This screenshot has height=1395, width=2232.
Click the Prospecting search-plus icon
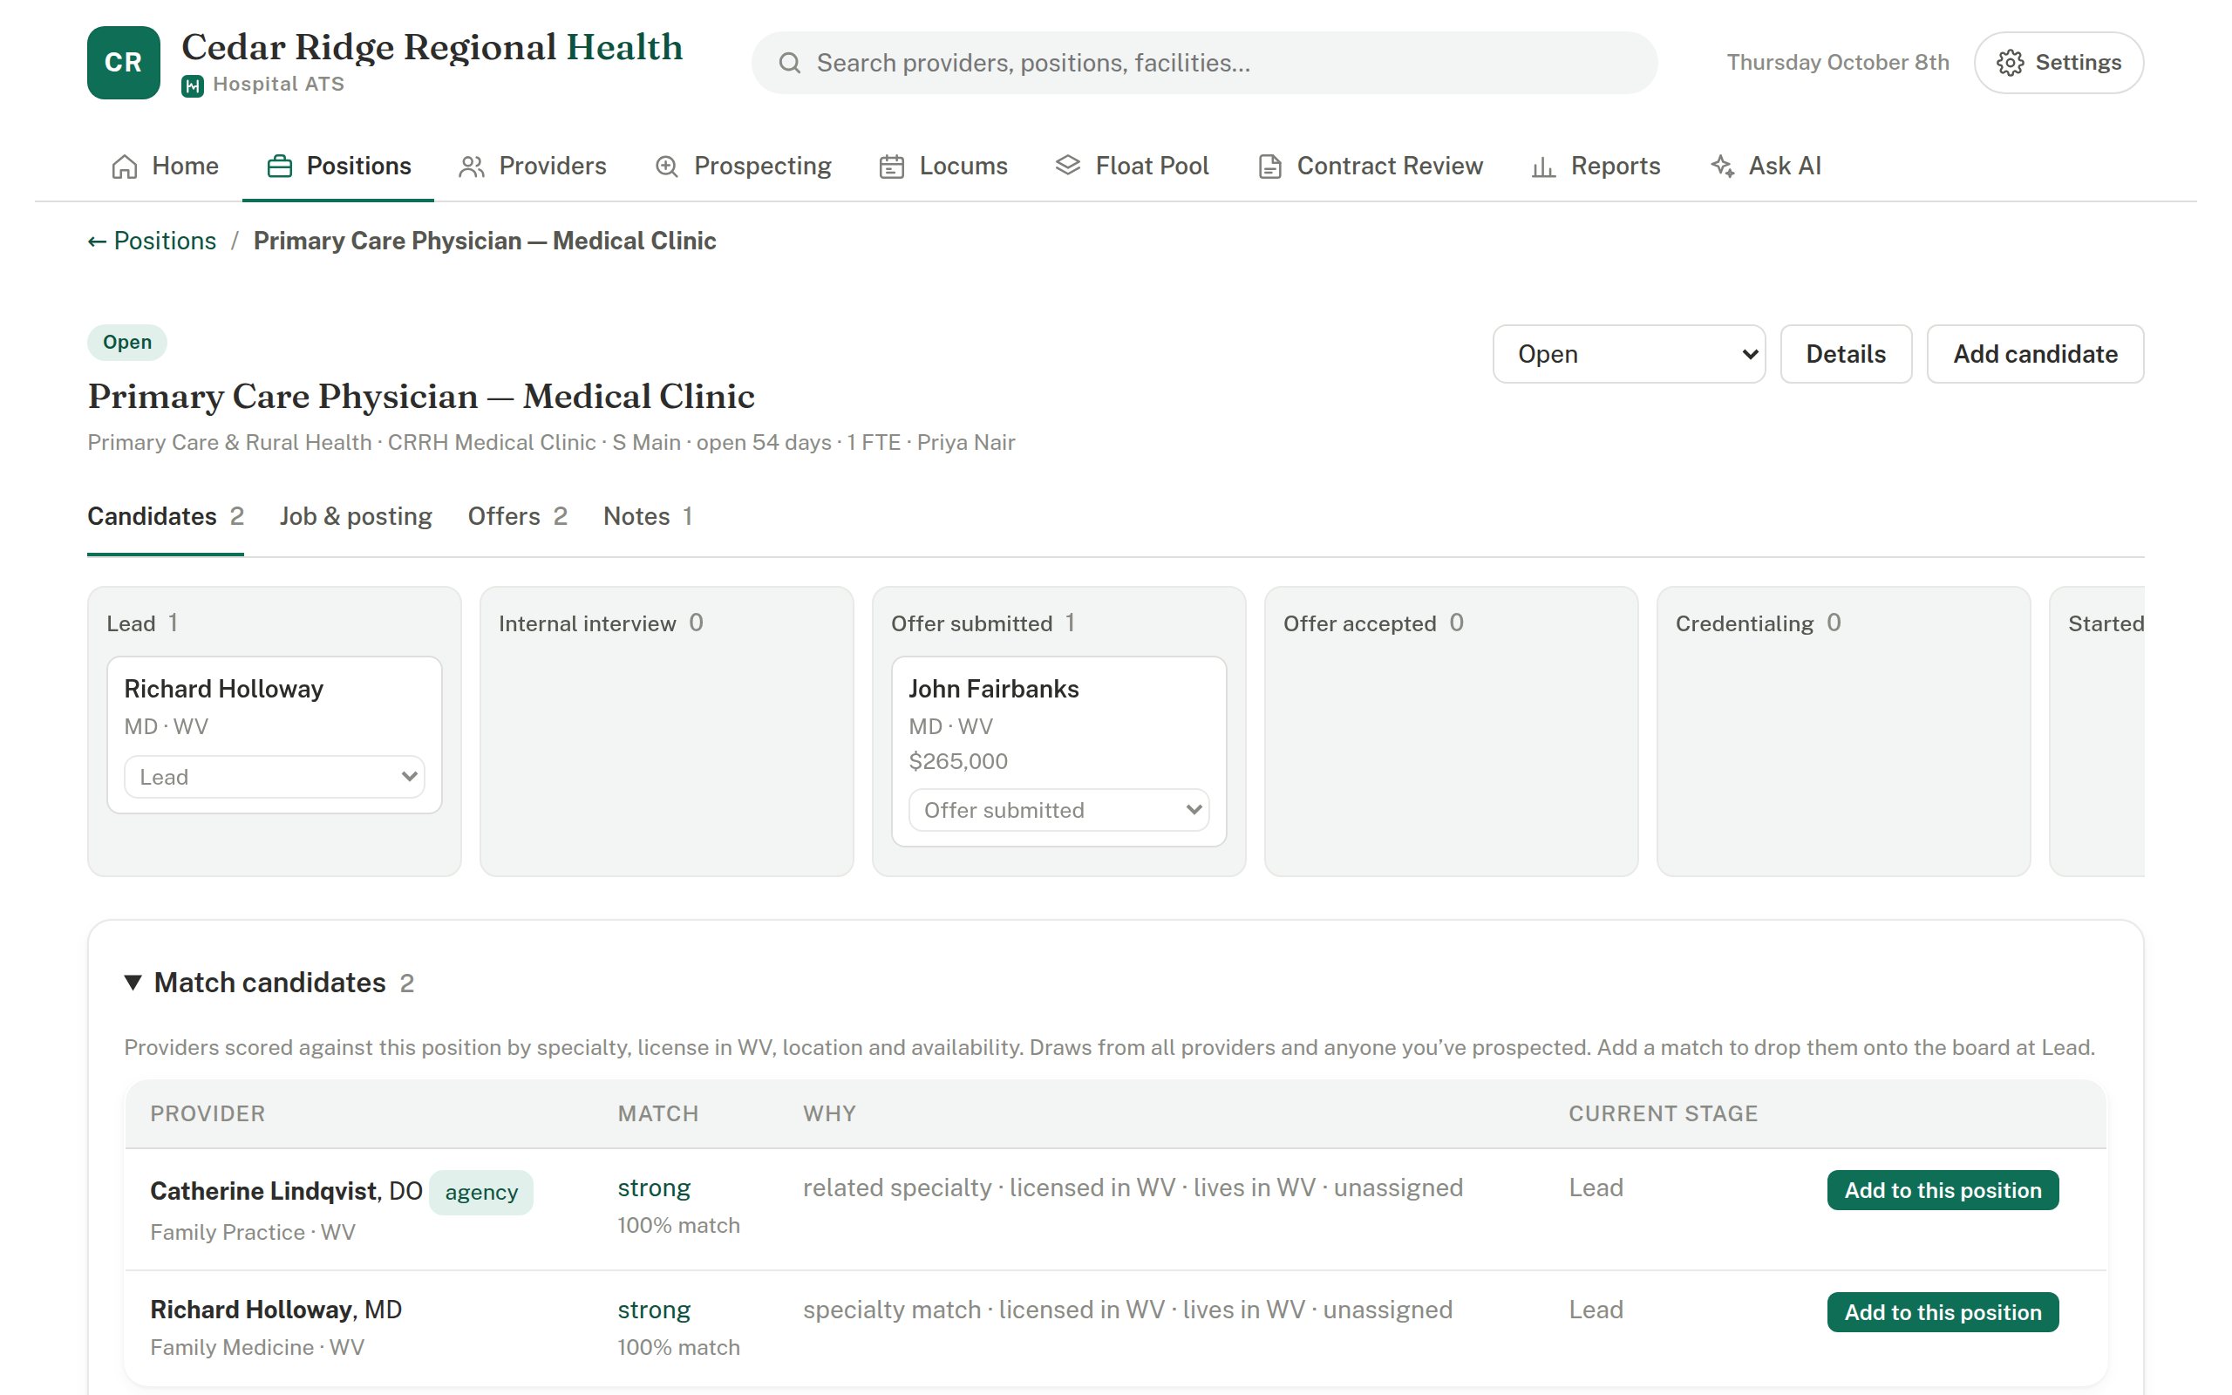point(667,166)
